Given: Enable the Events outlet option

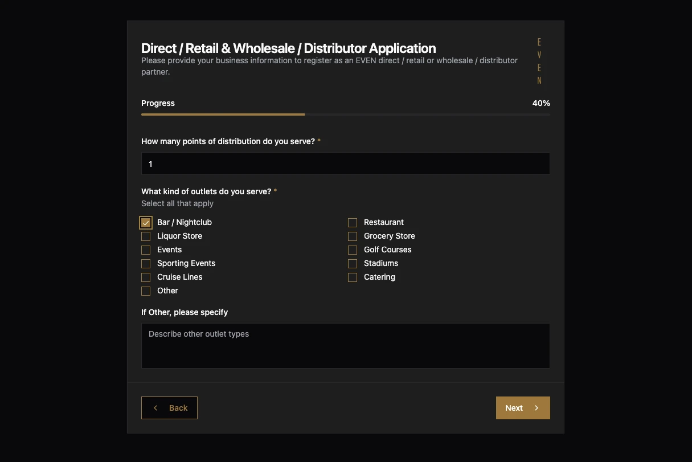Looking at the screenshot, I should [x=146, y=250].
